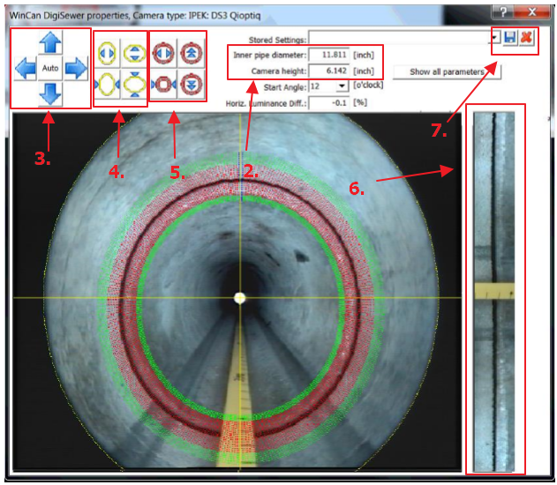Click the "Start Angle:" label
This screenshot has height=485, width=557.
(285, 87)
